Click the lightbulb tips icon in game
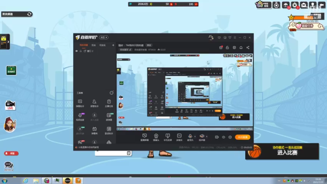Image resolution: width=327 pixels, height=184 pixels. tap(313, 5)
